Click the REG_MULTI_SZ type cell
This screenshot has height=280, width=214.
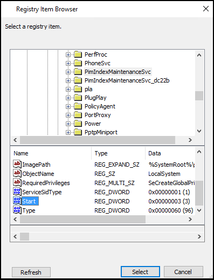(114, 183)
